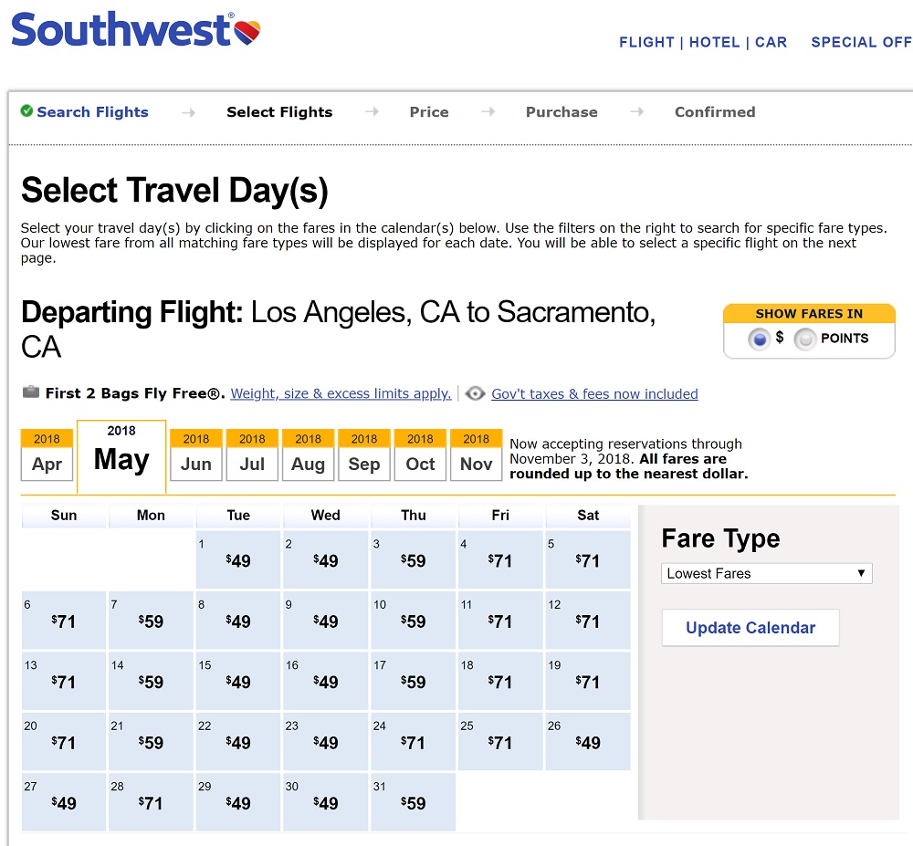This screenshot has width=913, height=846.
Task: Switch to the Jun 2018 month tab
Action: pyautogui.click(x=196, y=454)
